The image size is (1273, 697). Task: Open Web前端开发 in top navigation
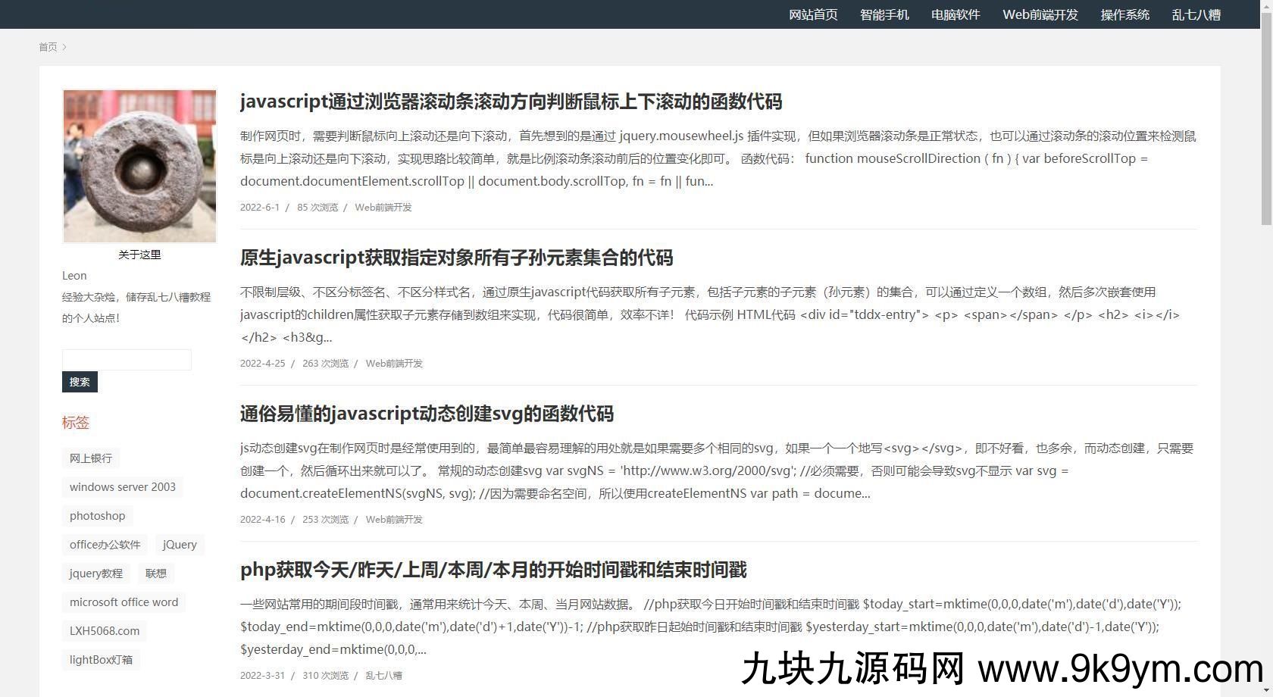click(x=1040, y=14)
